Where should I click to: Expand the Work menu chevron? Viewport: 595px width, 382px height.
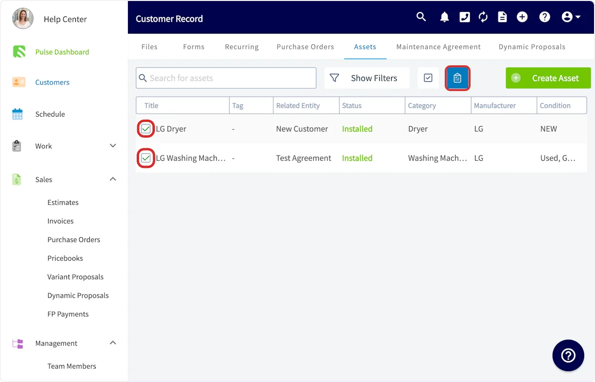pos(113,146)
